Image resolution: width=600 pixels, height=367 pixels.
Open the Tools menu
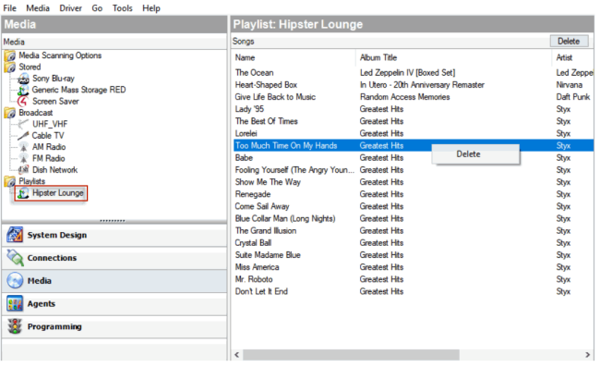coord(122,8)
